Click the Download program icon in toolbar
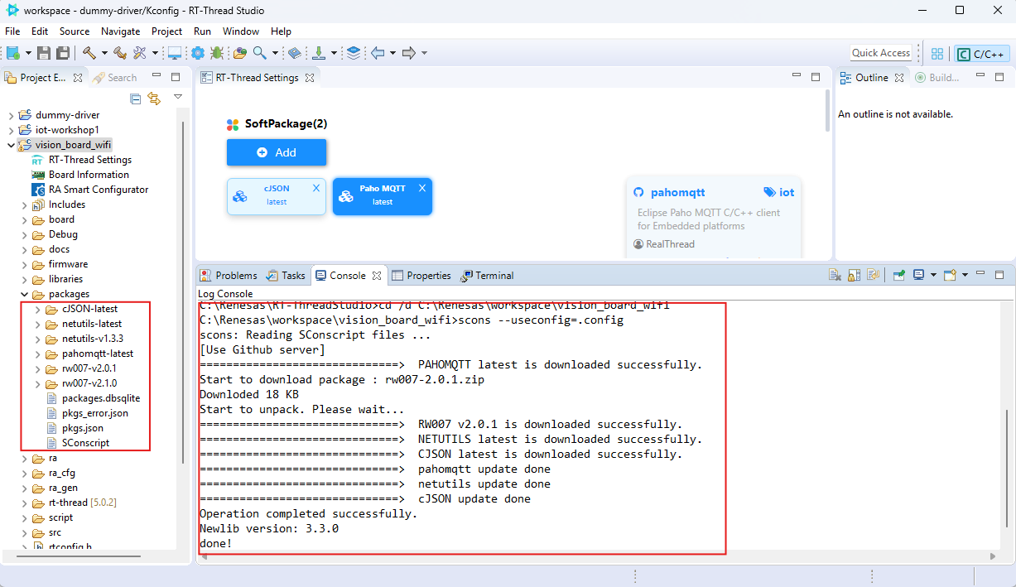 (x=319, y=53)
